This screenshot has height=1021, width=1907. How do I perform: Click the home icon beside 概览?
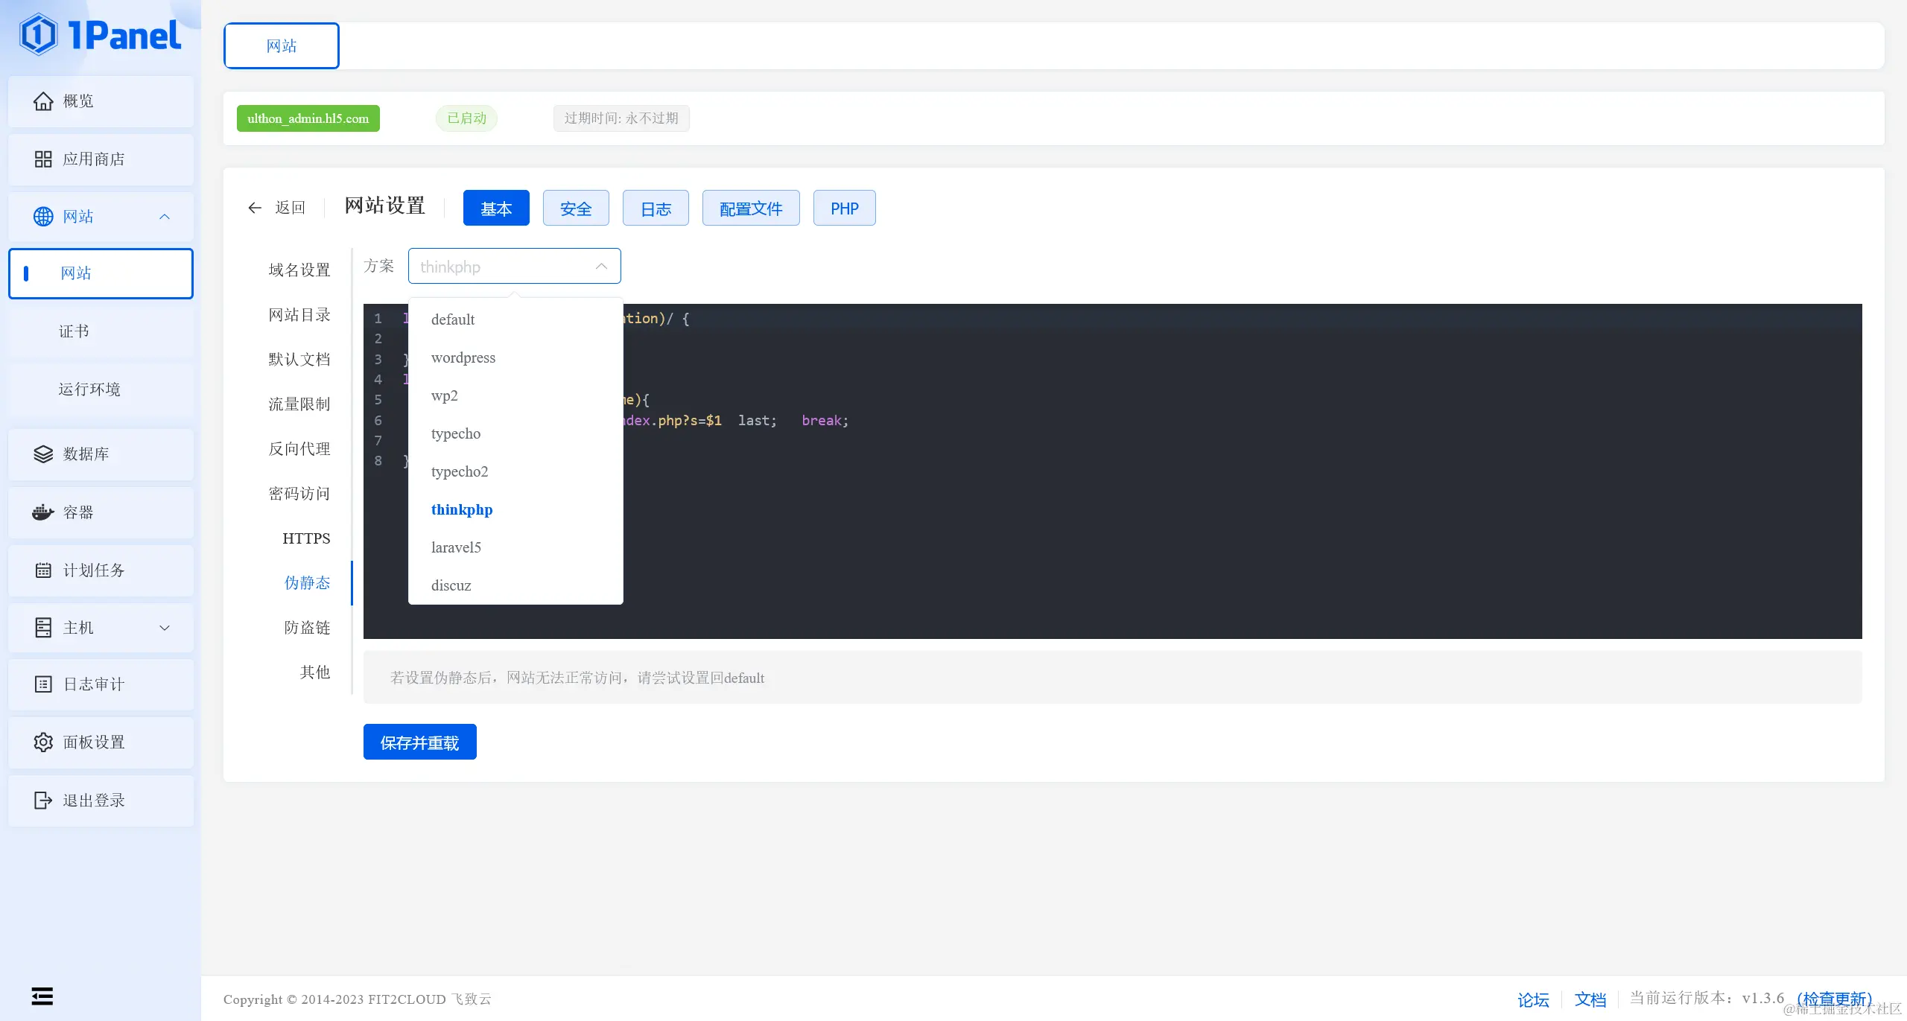[43, 101]
